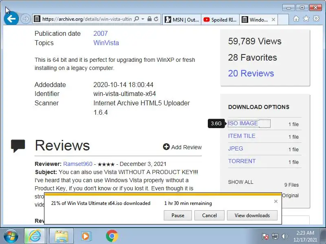Click the Reviews speech bubble icon

click(18, 146)
